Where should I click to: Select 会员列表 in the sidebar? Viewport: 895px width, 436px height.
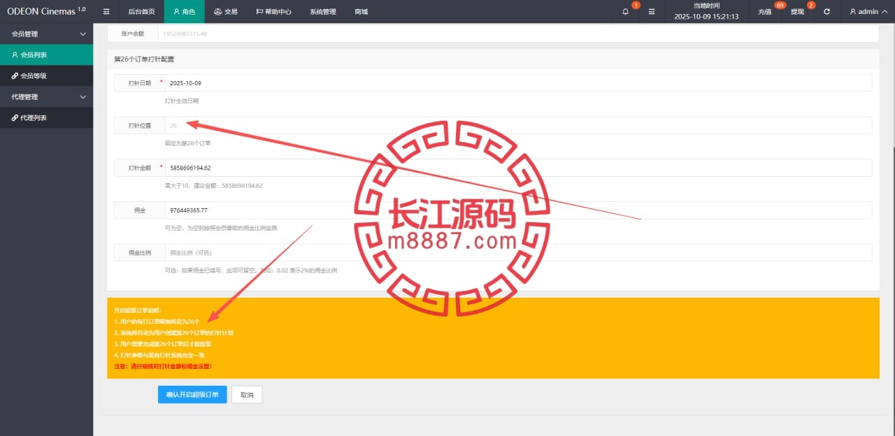click(x=46, y=54)
